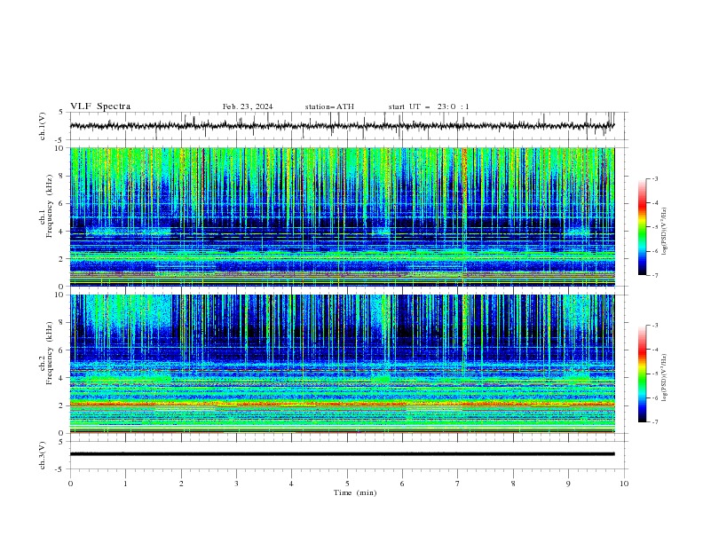Click time axis tick label "1"
This screenshot has height=543, width=703.
(x=125, y=484)
